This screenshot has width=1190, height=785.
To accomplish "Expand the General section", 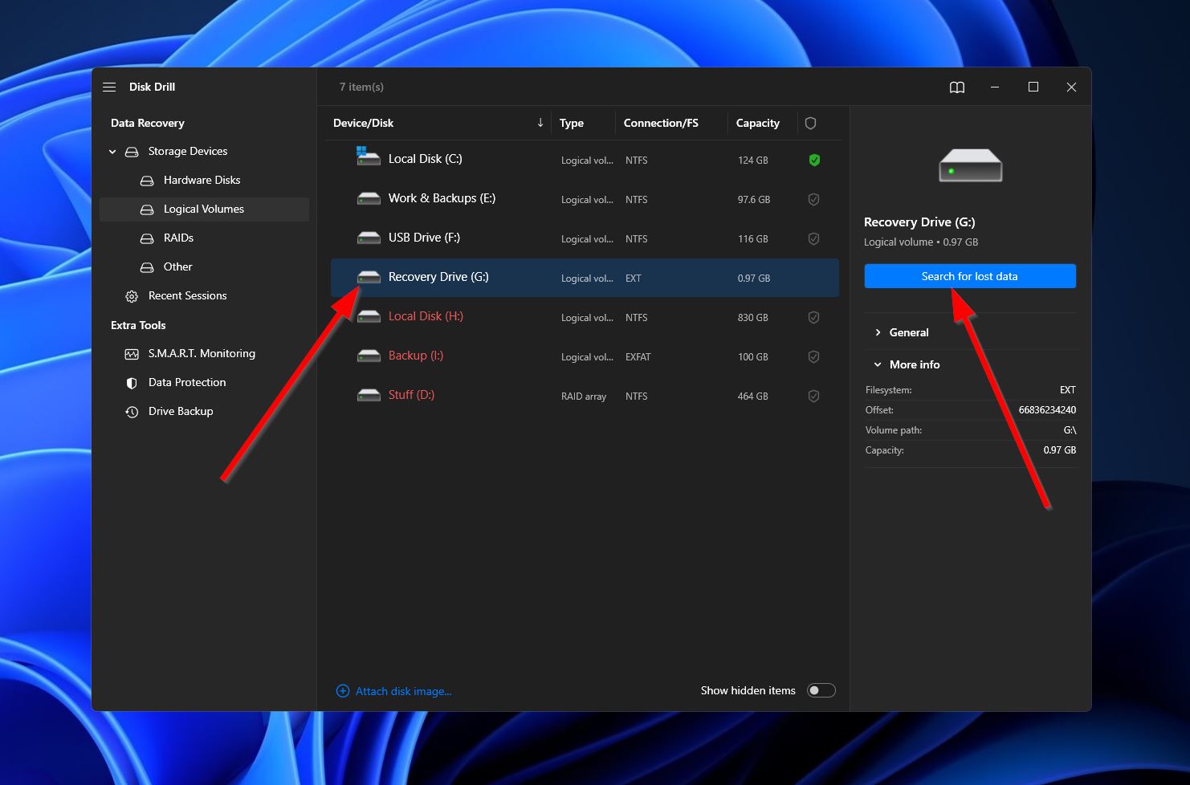I will [878, 332].
